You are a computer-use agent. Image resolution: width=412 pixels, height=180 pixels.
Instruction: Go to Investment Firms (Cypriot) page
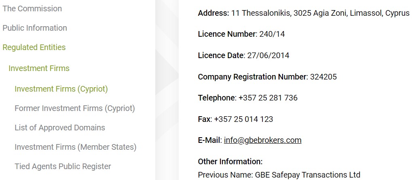pos(61,89)
